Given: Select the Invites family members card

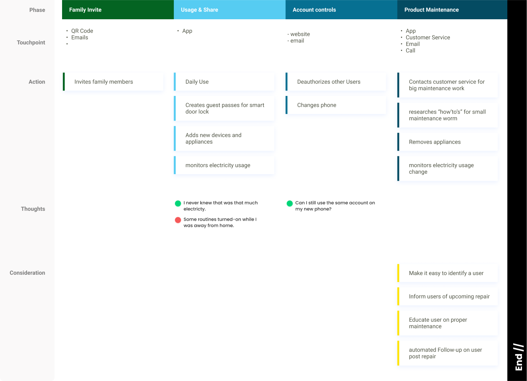Looking at the screenshot, I should point(113,82).
